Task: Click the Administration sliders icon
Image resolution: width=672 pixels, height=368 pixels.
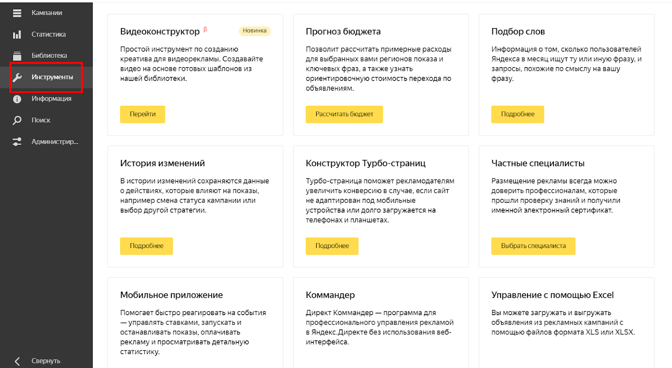Action: coord(17,142)
